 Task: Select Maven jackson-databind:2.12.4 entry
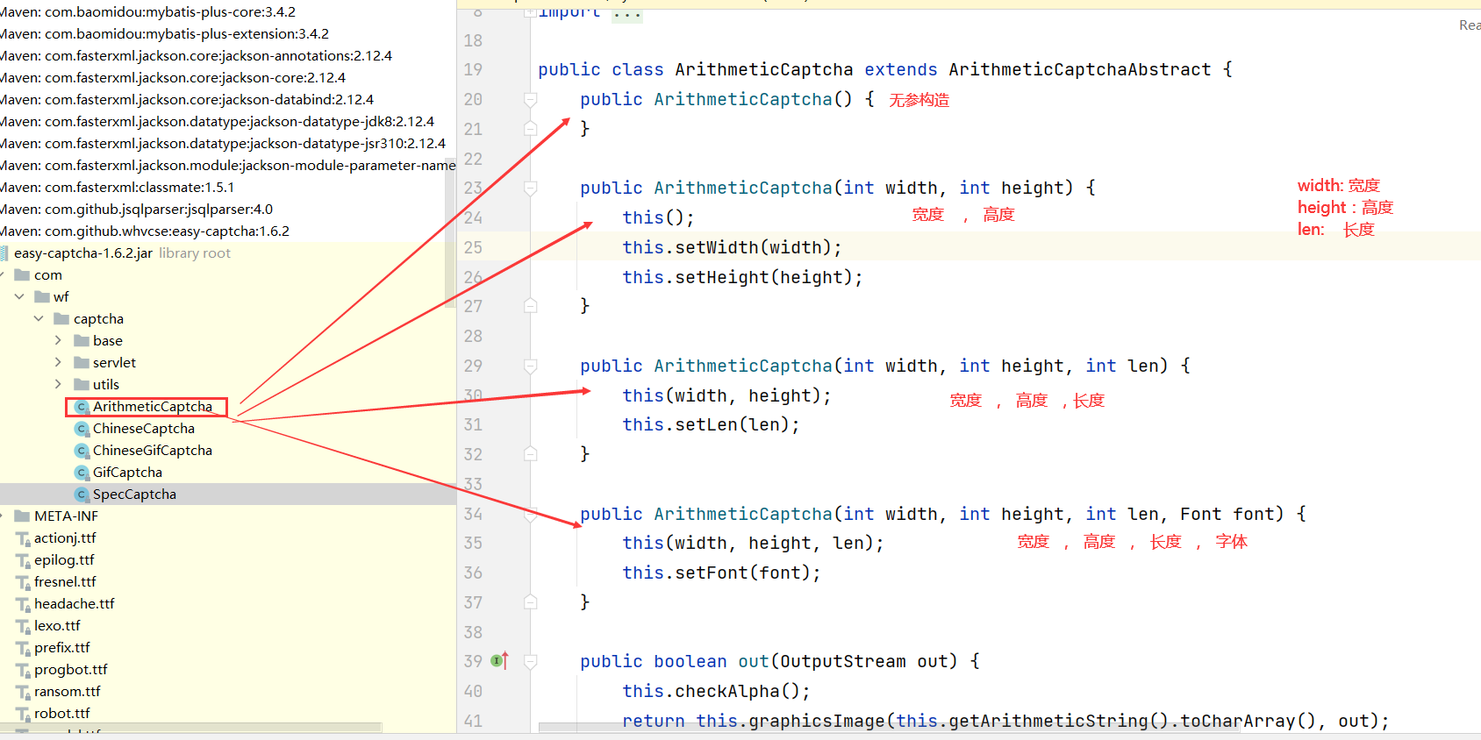click(187, 100)
